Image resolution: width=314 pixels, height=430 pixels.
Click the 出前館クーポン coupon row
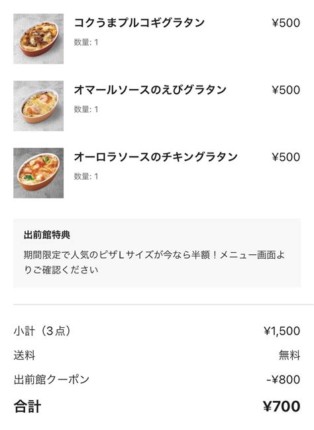[x=157, y=380]
